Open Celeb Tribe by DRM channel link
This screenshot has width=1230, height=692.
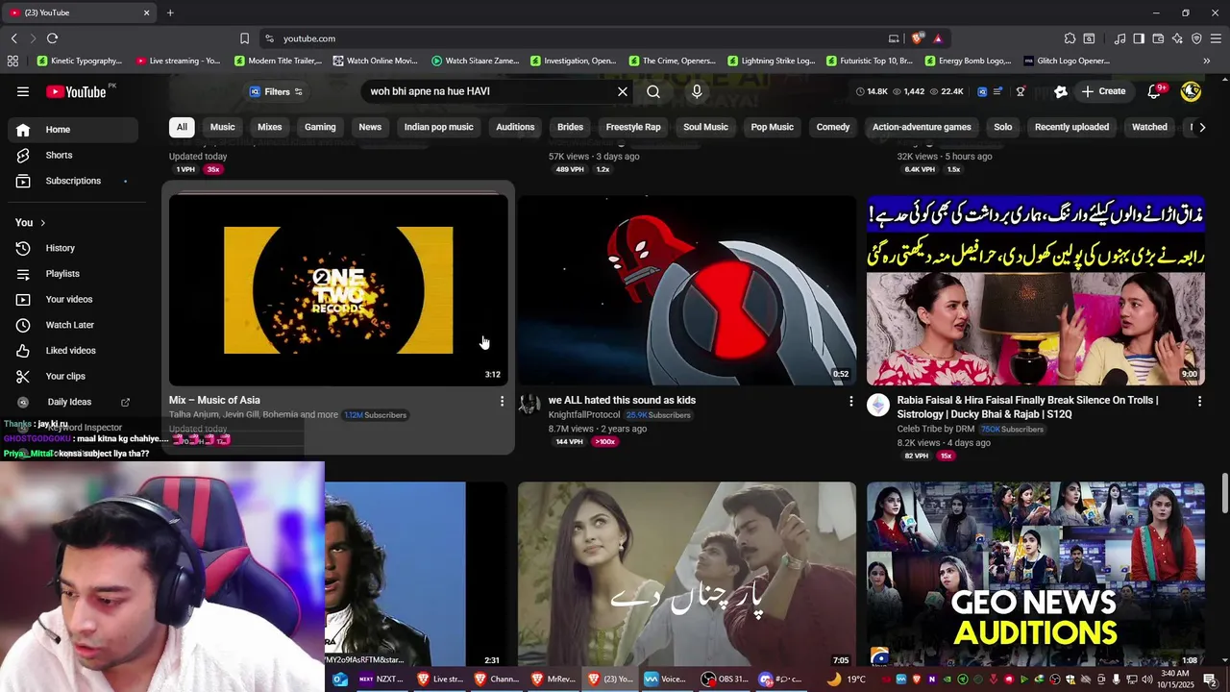(x=936, y=429)
